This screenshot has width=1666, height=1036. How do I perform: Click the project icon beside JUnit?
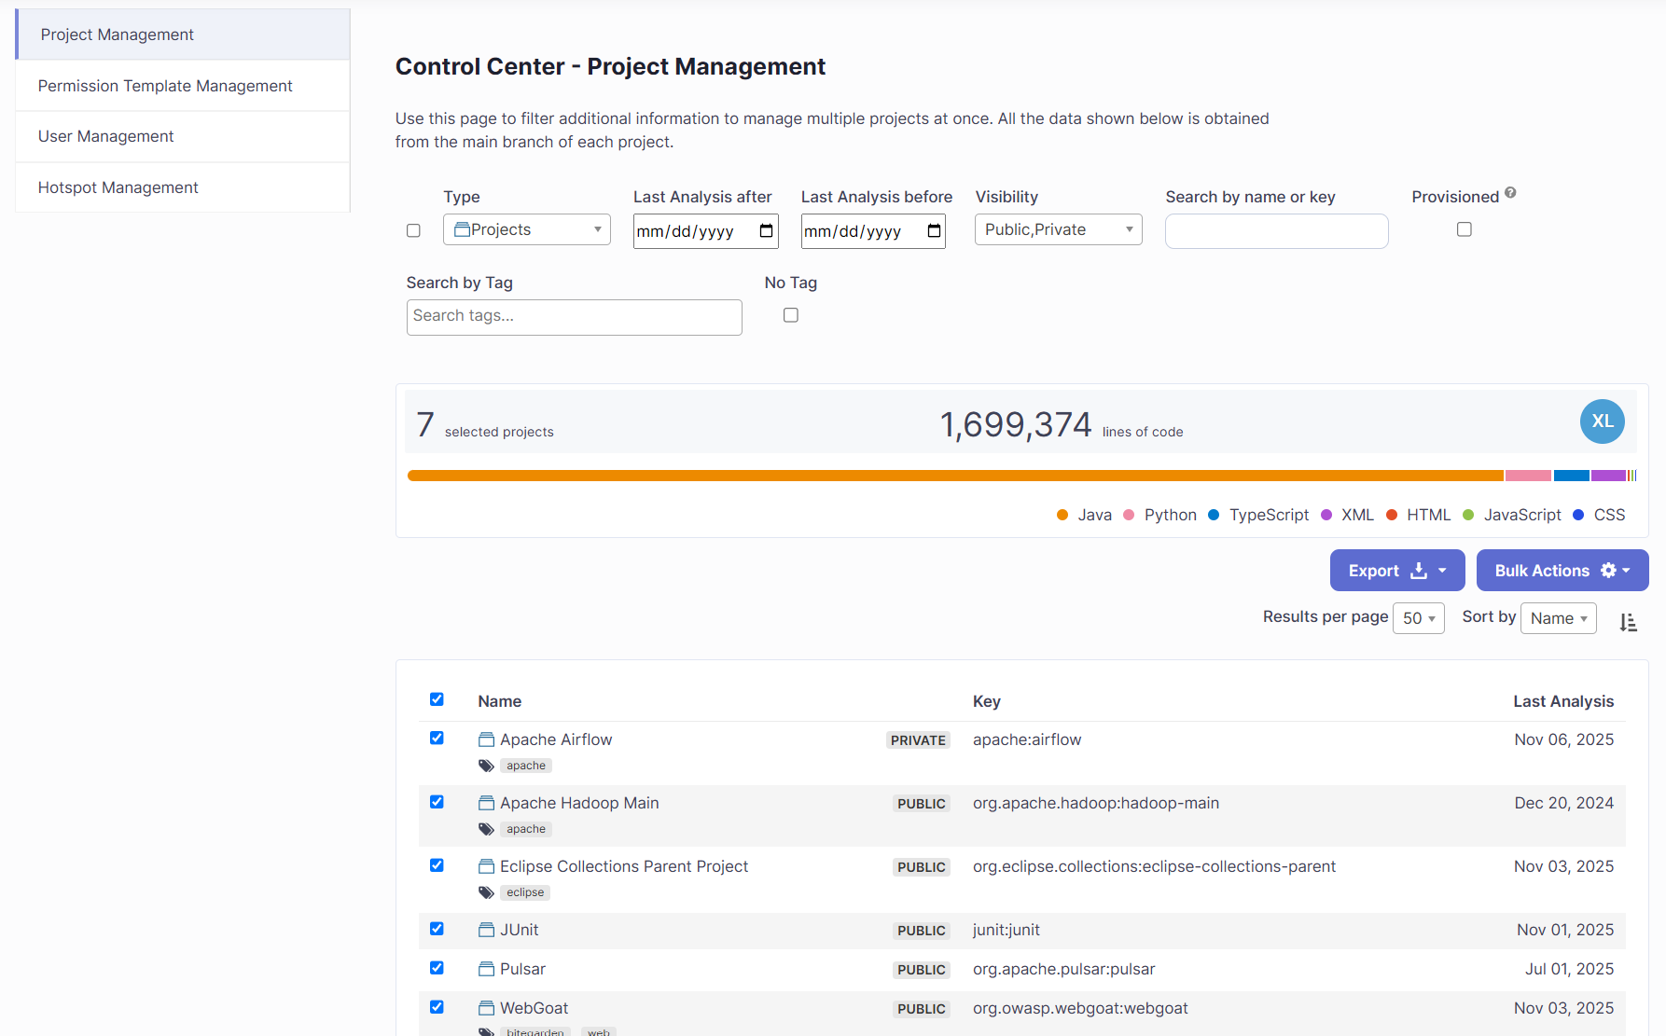[x=486, y=930]
